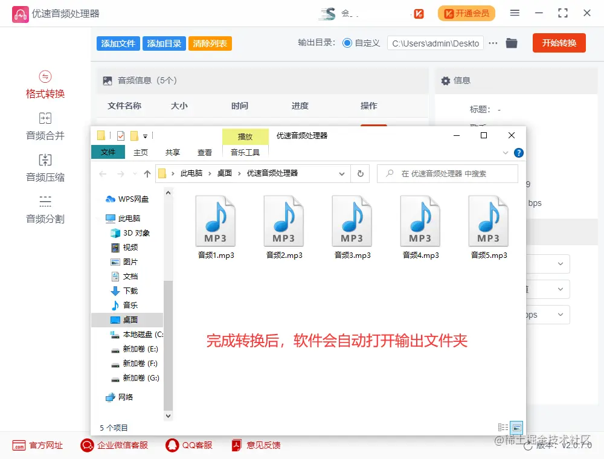Select 网络 in navigation tree
This screenshot has width=604, height=459.
(120, 397)
